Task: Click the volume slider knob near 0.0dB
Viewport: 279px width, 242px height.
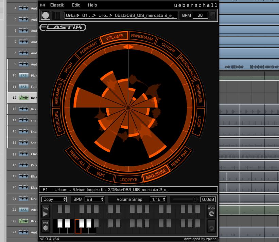Action: (194, 199)
